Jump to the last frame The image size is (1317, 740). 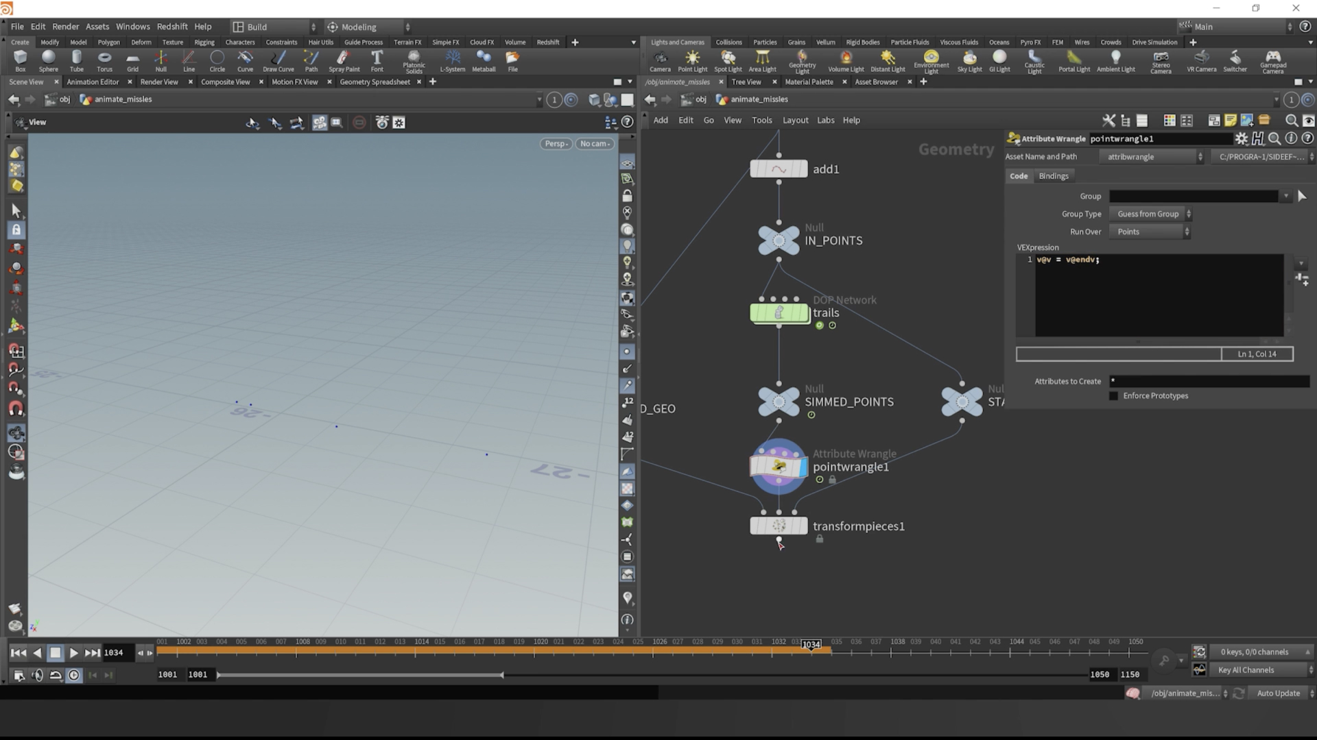click(93, 653)
